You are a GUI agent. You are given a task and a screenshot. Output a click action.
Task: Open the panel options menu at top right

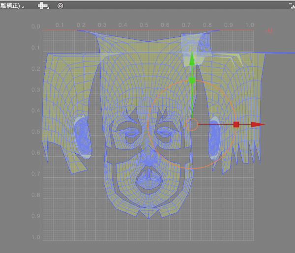click(291, 5)
